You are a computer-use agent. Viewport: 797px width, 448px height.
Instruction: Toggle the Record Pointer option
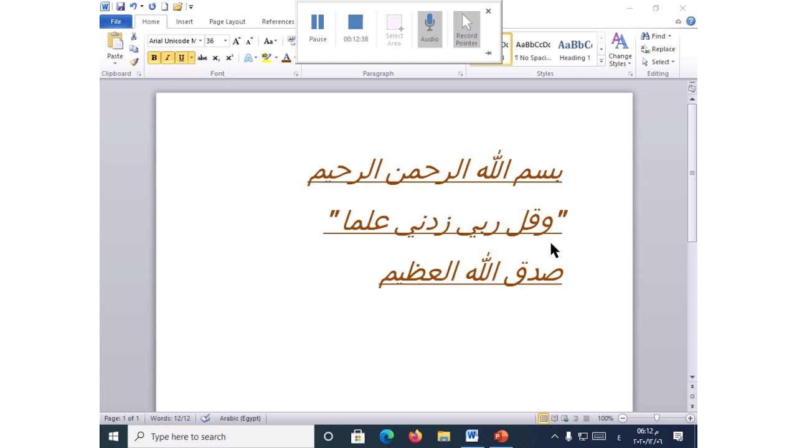click(466, 29)
